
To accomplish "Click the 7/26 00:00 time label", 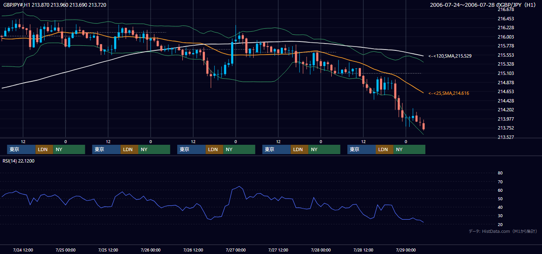I will pos(151,250).
